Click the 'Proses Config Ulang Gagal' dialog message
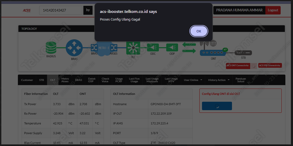This screenshot has width=293, height=146. coord(120,19)
